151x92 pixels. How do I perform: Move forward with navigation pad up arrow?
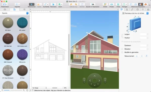pyautogui.click(x=95, y=76)
